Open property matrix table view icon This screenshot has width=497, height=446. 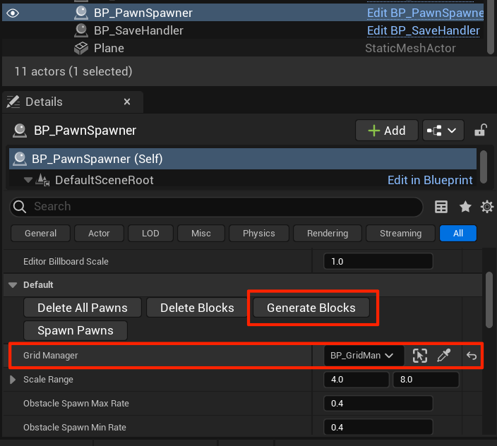(441, 207)
